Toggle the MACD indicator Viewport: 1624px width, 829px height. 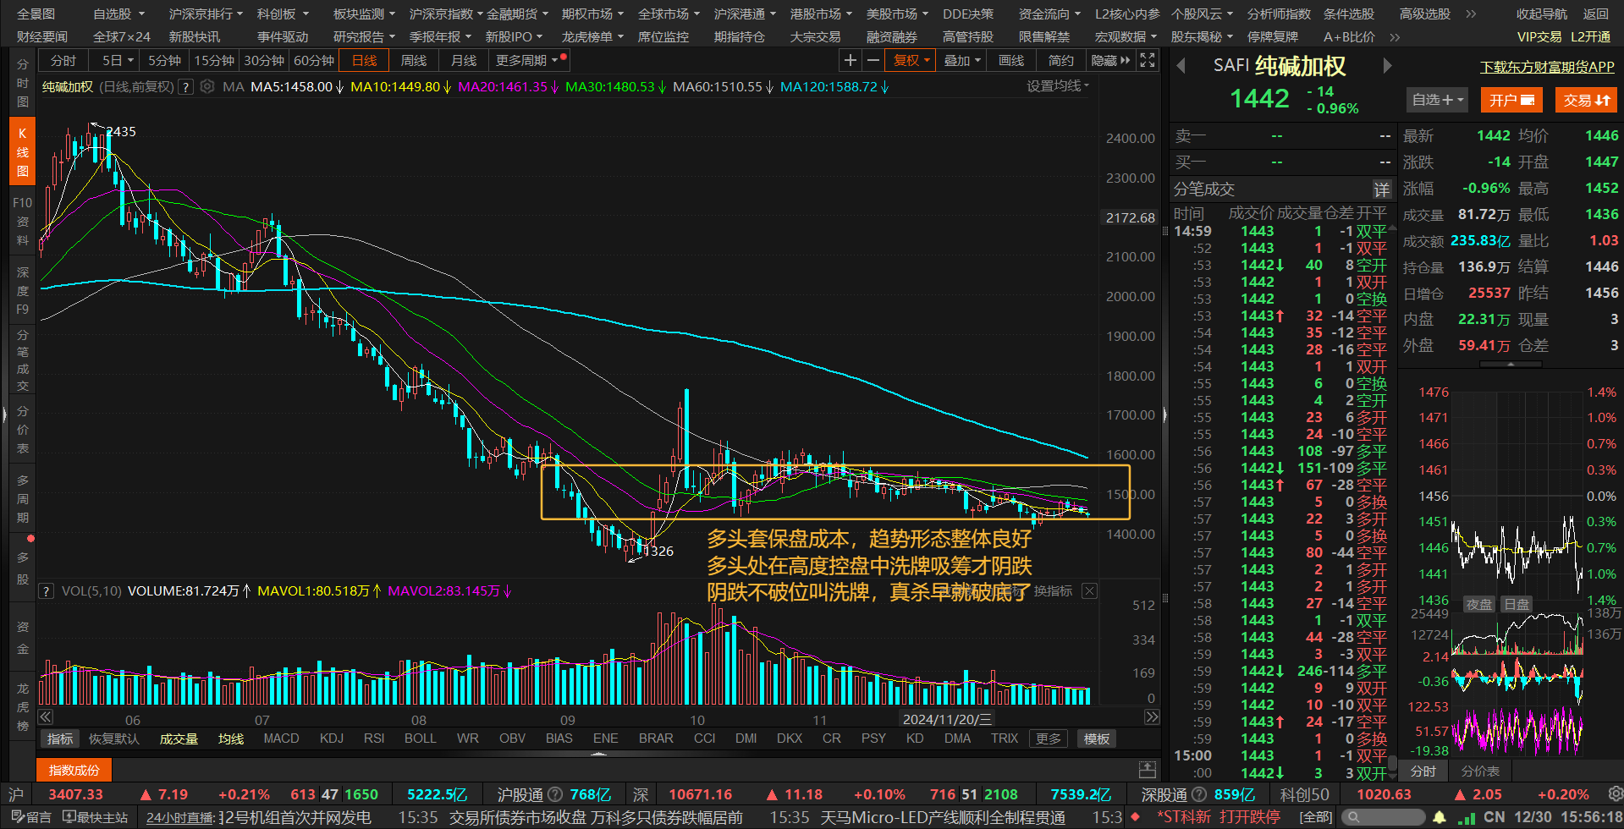tap(281, 738)
